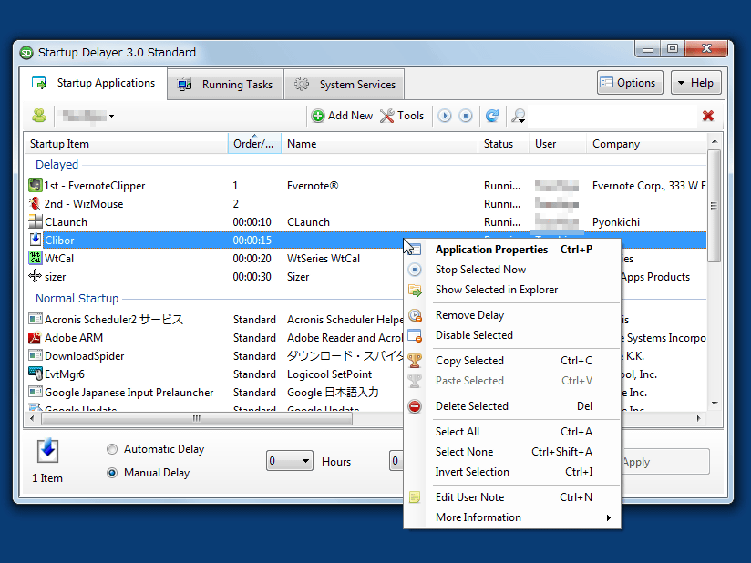Sort by the Company column header
Image resolution: width=751 pixels, height=563 pixels.
[646, 144]
